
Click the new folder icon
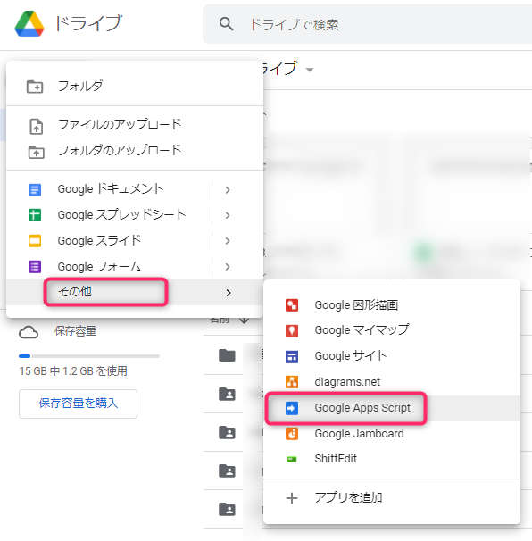35,87
